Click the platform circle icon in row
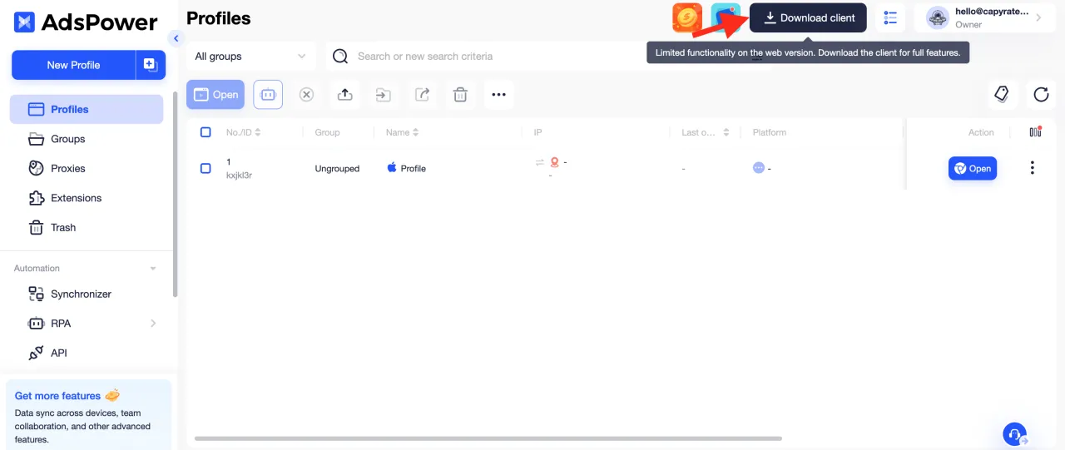Screen dimensions: 1065x450 click(x=758, y=168)
